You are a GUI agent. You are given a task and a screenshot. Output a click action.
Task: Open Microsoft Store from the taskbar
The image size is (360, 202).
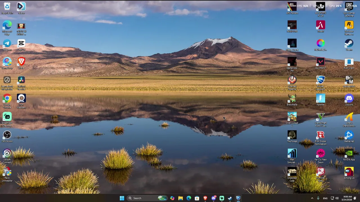click(197, 198)
